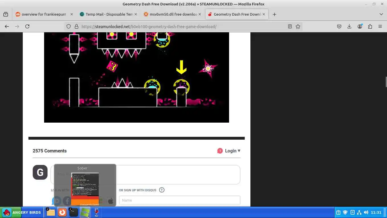Close the Temp Mail tab

(x=135, y=14)
